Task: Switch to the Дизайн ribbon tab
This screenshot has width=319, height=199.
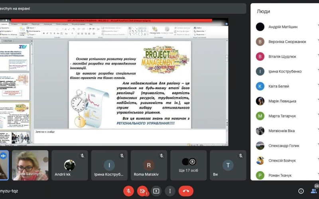Action: pos(24,24)
